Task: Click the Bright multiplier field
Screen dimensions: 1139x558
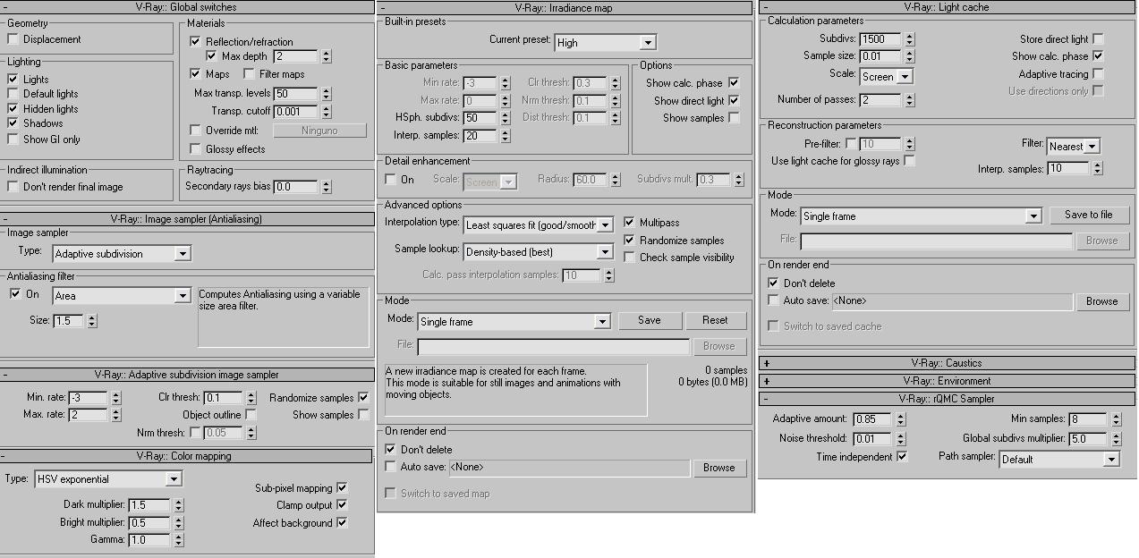Action: coord(149,523)
